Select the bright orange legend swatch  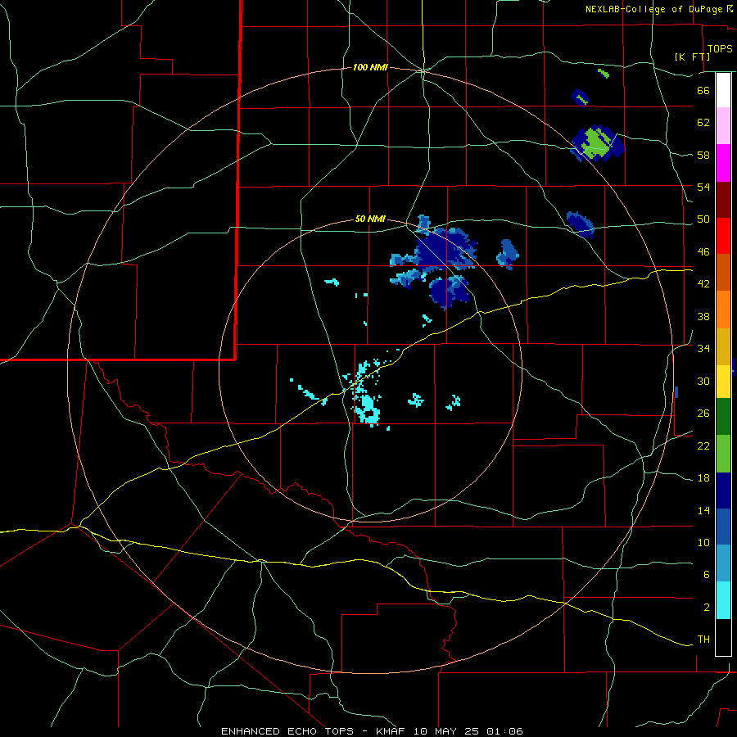723,310
